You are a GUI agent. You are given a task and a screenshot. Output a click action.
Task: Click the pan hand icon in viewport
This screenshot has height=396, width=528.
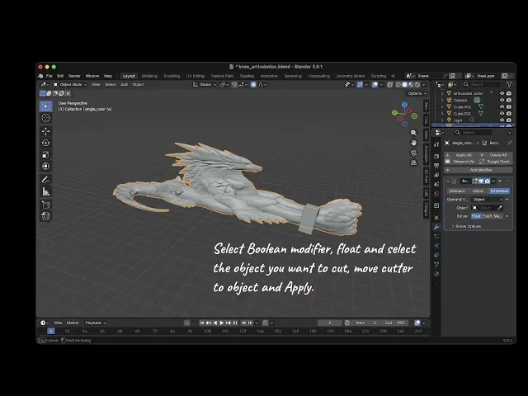click(413, 143)
